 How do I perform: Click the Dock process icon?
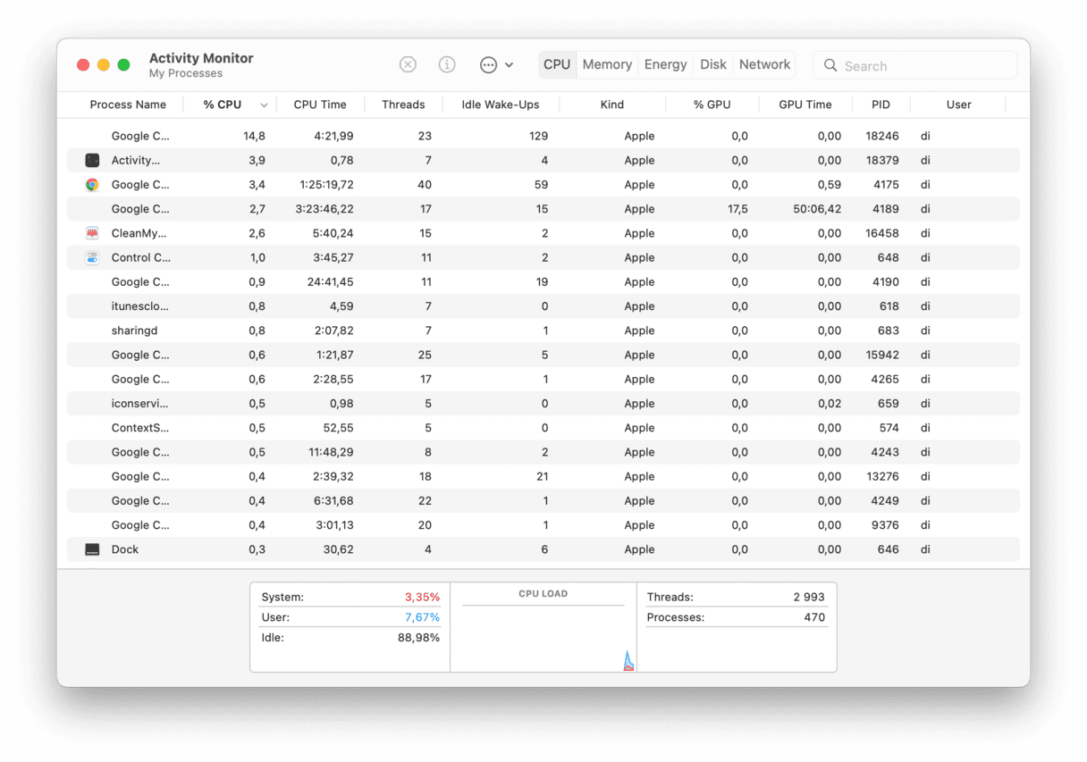point(92,549)
